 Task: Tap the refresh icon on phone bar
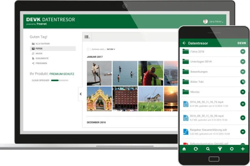[196, 149]
